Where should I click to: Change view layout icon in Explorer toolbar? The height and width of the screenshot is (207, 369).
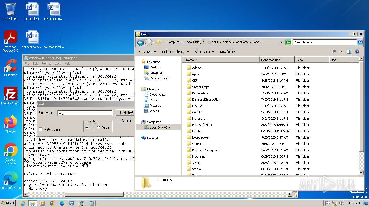pyautogui.click(x=334, y=52)
